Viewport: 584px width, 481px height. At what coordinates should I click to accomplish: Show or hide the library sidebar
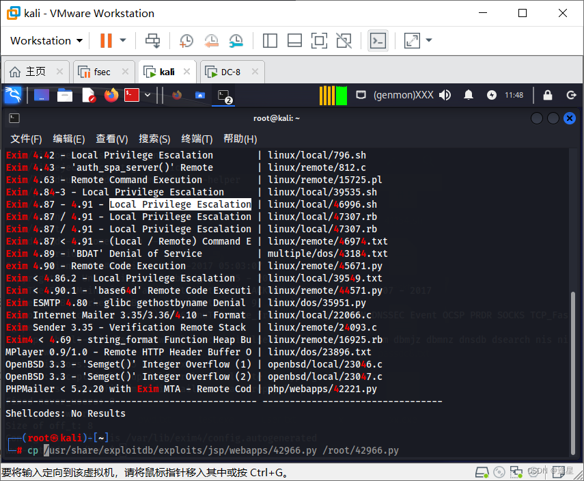point(270,40)
